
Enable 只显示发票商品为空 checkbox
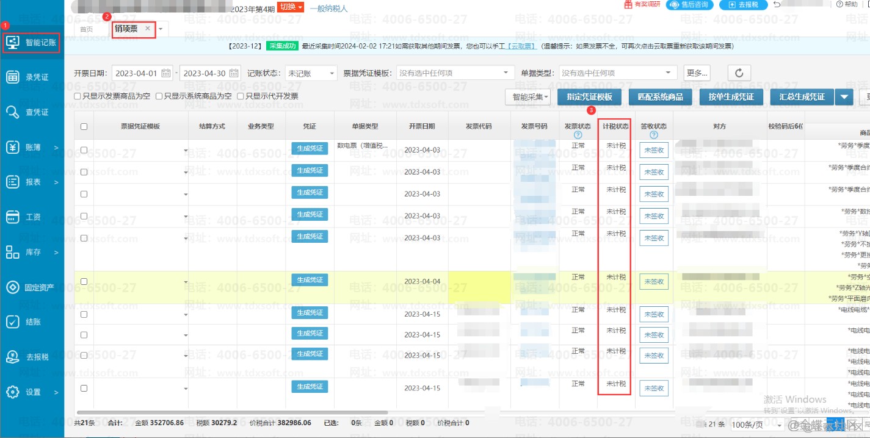coord(78,96)
